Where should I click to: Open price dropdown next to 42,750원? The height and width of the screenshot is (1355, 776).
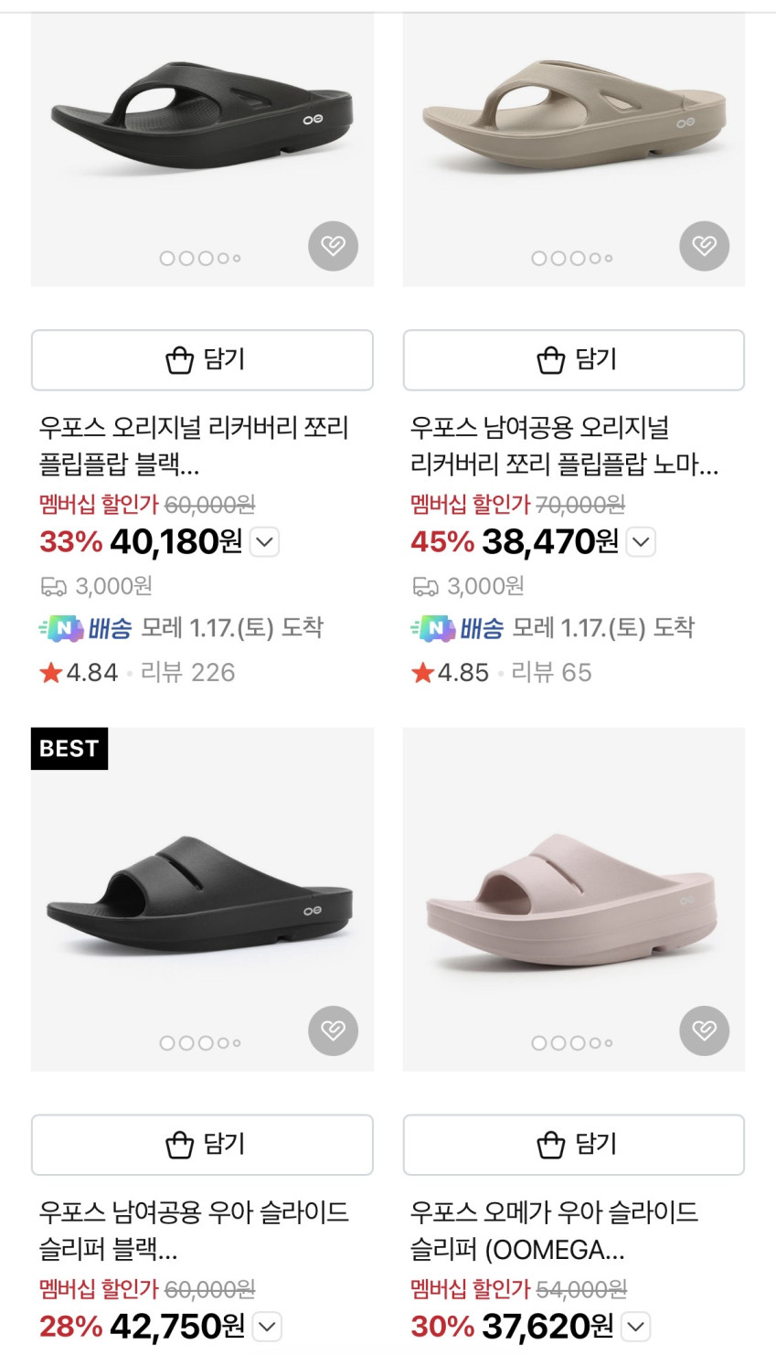[267, 1326]
